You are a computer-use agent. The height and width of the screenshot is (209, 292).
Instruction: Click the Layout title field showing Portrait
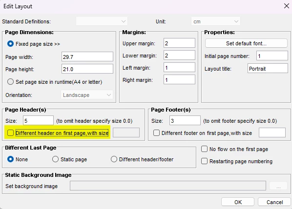coord(268,68)
